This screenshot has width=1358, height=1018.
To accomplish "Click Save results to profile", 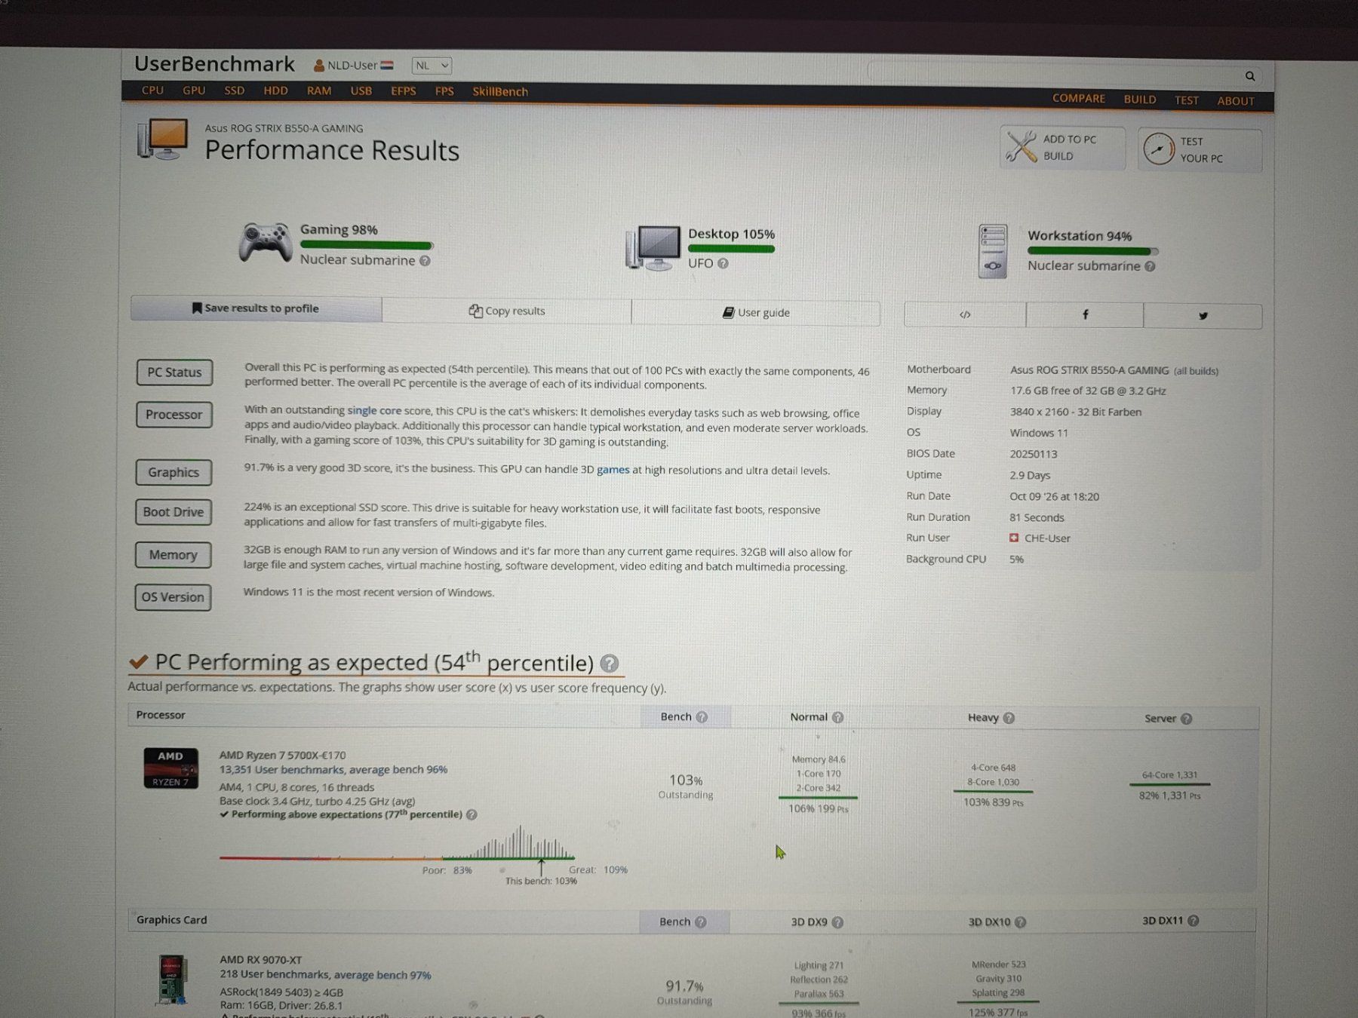I will [256, 308].
